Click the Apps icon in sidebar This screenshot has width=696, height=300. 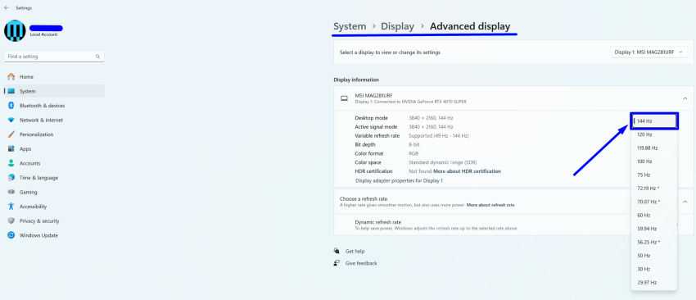[11, 149]
